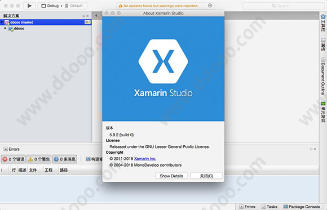Select the ddooo (master) solution row

tap(46, 23)
